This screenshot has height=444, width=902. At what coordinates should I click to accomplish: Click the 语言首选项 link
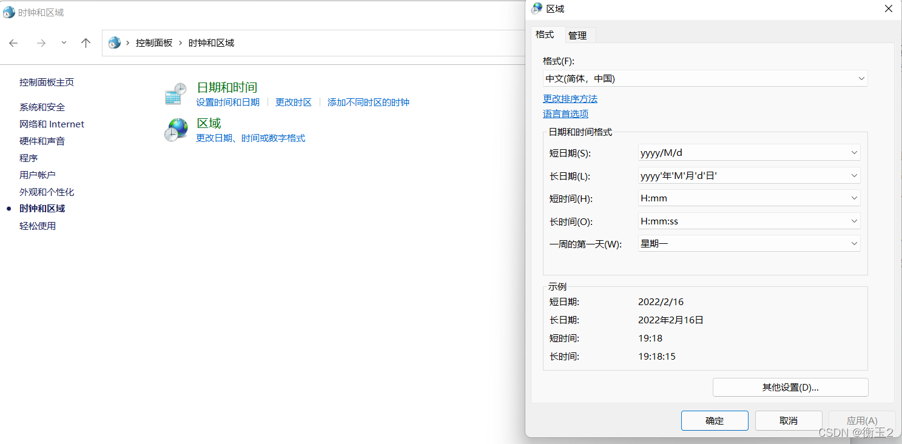point(565,114)
